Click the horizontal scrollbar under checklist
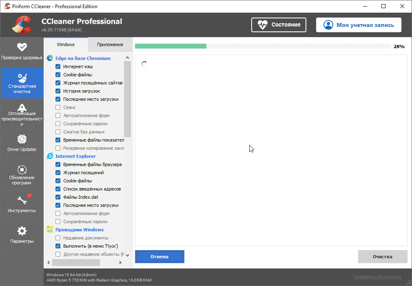412x286 pixels. (x=70, y=262)
